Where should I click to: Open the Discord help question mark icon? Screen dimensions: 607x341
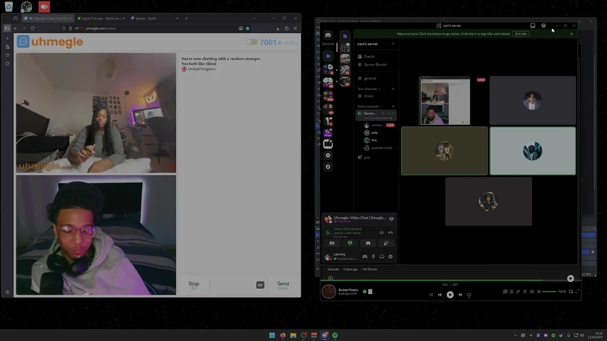(x=543, y=26)
